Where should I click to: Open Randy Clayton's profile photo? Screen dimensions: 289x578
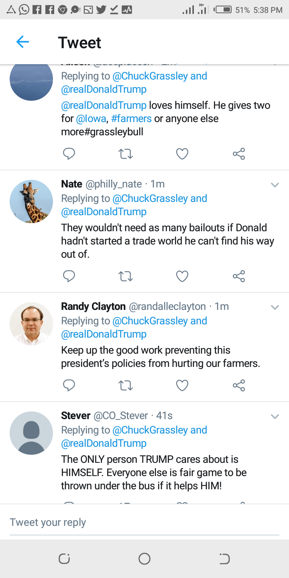31,324
